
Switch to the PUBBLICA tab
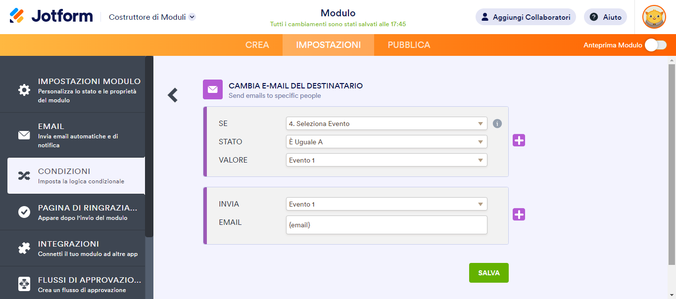pyautogui.click(x=409, y=45)
